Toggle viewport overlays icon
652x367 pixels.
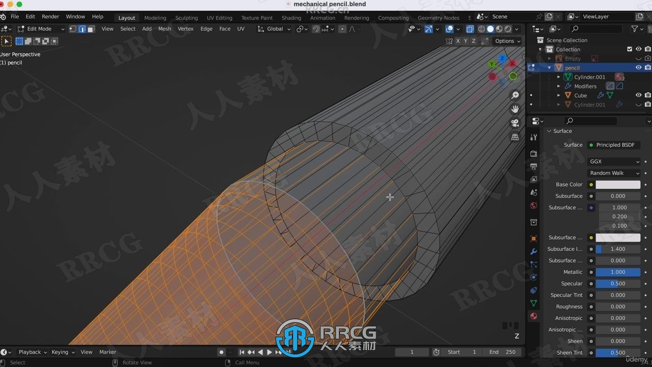449,29
